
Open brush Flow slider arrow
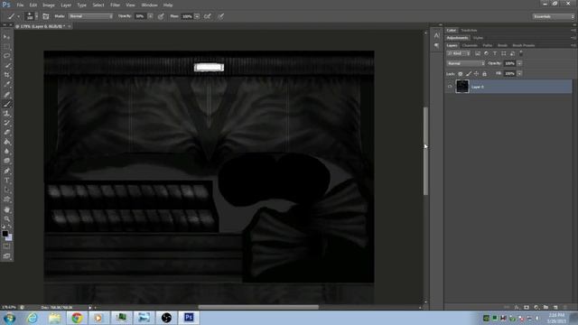pos(197,16)
